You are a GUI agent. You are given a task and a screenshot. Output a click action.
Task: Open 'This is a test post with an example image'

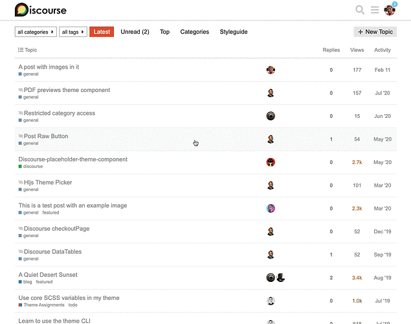pyautogui.click(x=72, y=205)
